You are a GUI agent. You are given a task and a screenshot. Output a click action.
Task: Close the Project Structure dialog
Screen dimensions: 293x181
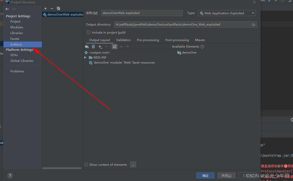pos(254,2)
